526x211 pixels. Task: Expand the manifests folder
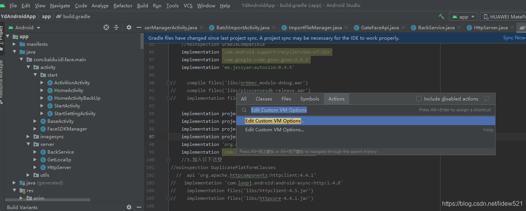14,44
